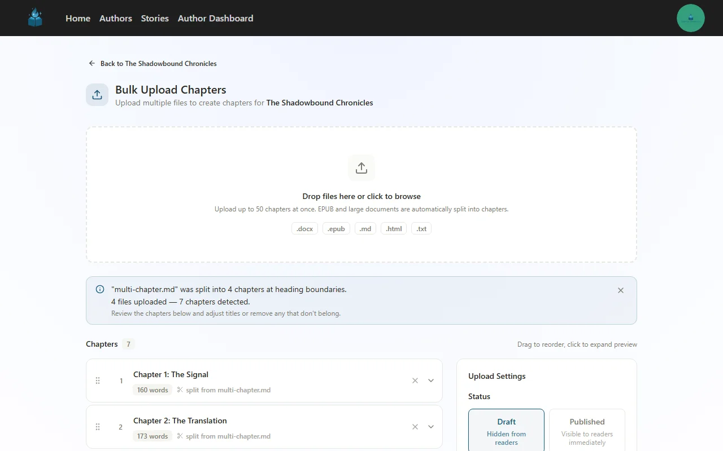Click the drop zone to browse files
Image resolution: width=723 pixels, height=451 pixels.
[x=361, y=195]
